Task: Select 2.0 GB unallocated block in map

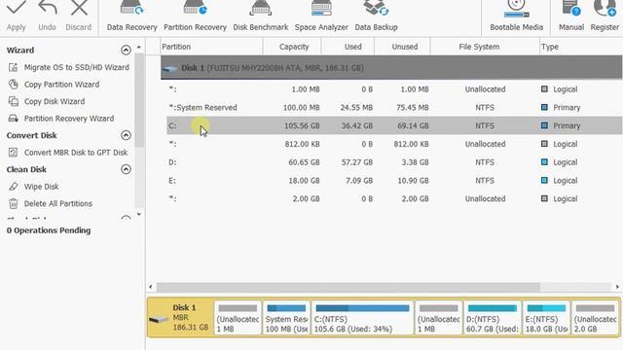Action: click(595, 318)
